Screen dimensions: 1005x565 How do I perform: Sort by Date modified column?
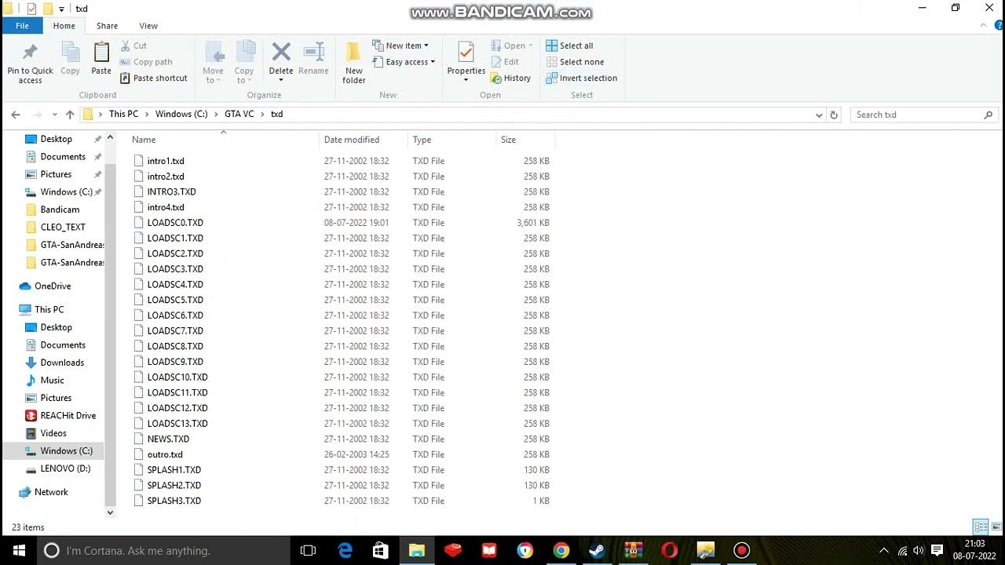pos(352,140)
